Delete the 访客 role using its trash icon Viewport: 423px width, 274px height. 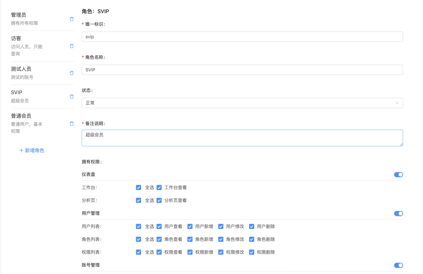[x=71, y=46]
